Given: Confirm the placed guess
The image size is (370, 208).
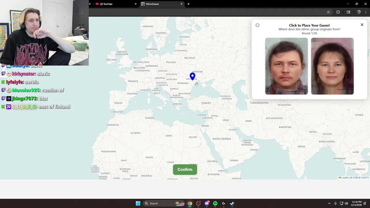Looking at the screenshot, I should pyautogui.click(x=185, y=170).
